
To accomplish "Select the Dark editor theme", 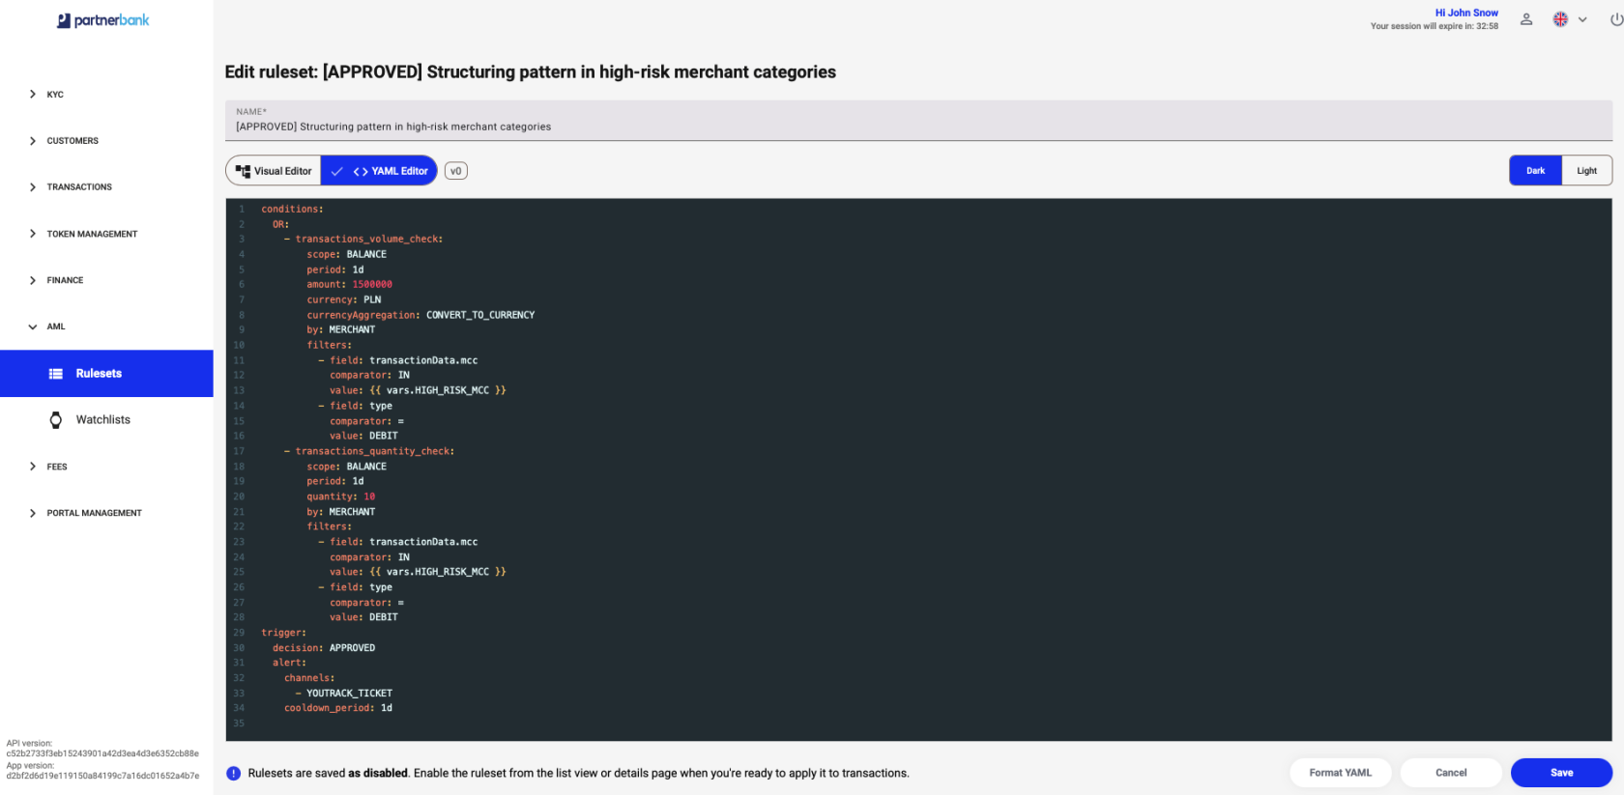I will (x=1535, y=171).
